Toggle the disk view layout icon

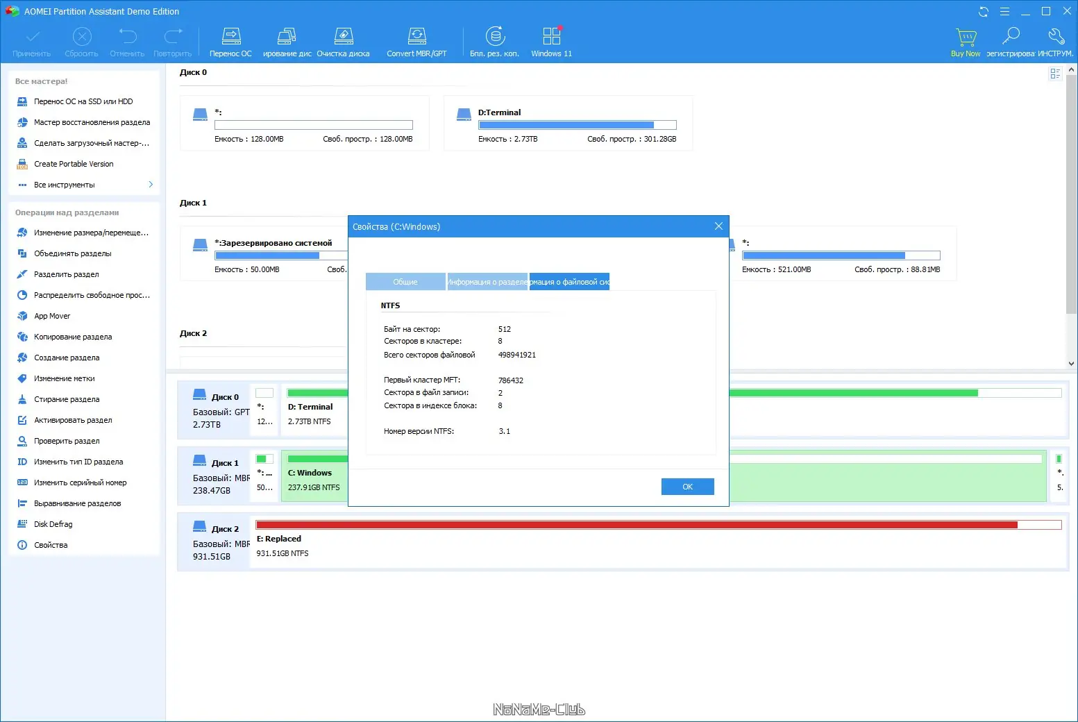1055,74
